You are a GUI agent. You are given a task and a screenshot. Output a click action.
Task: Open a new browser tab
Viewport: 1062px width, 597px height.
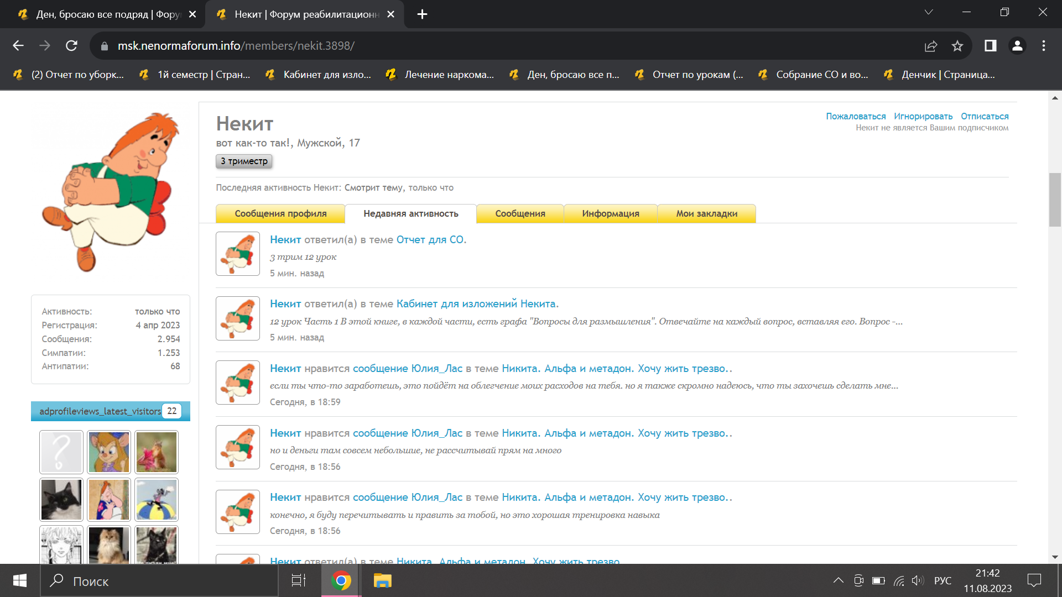point(422,14)
